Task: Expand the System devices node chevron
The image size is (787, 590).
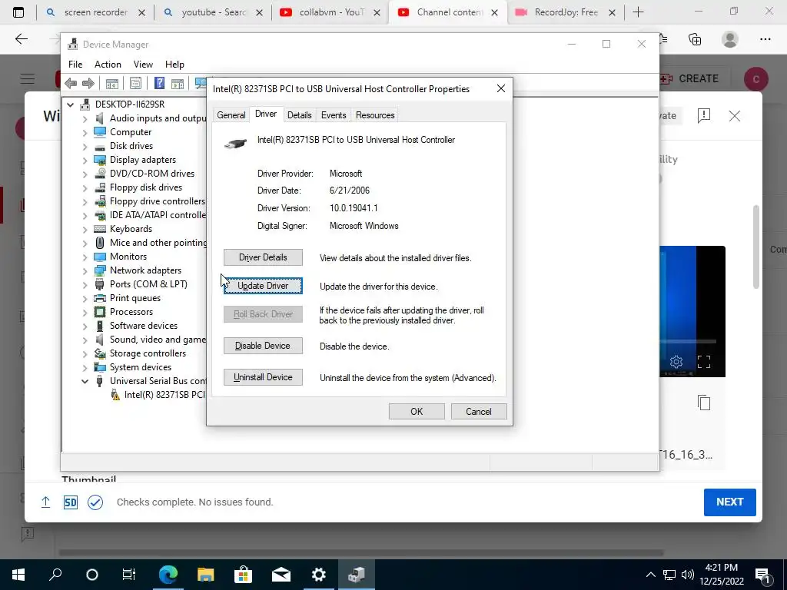Action: click(x=85, y=368)
